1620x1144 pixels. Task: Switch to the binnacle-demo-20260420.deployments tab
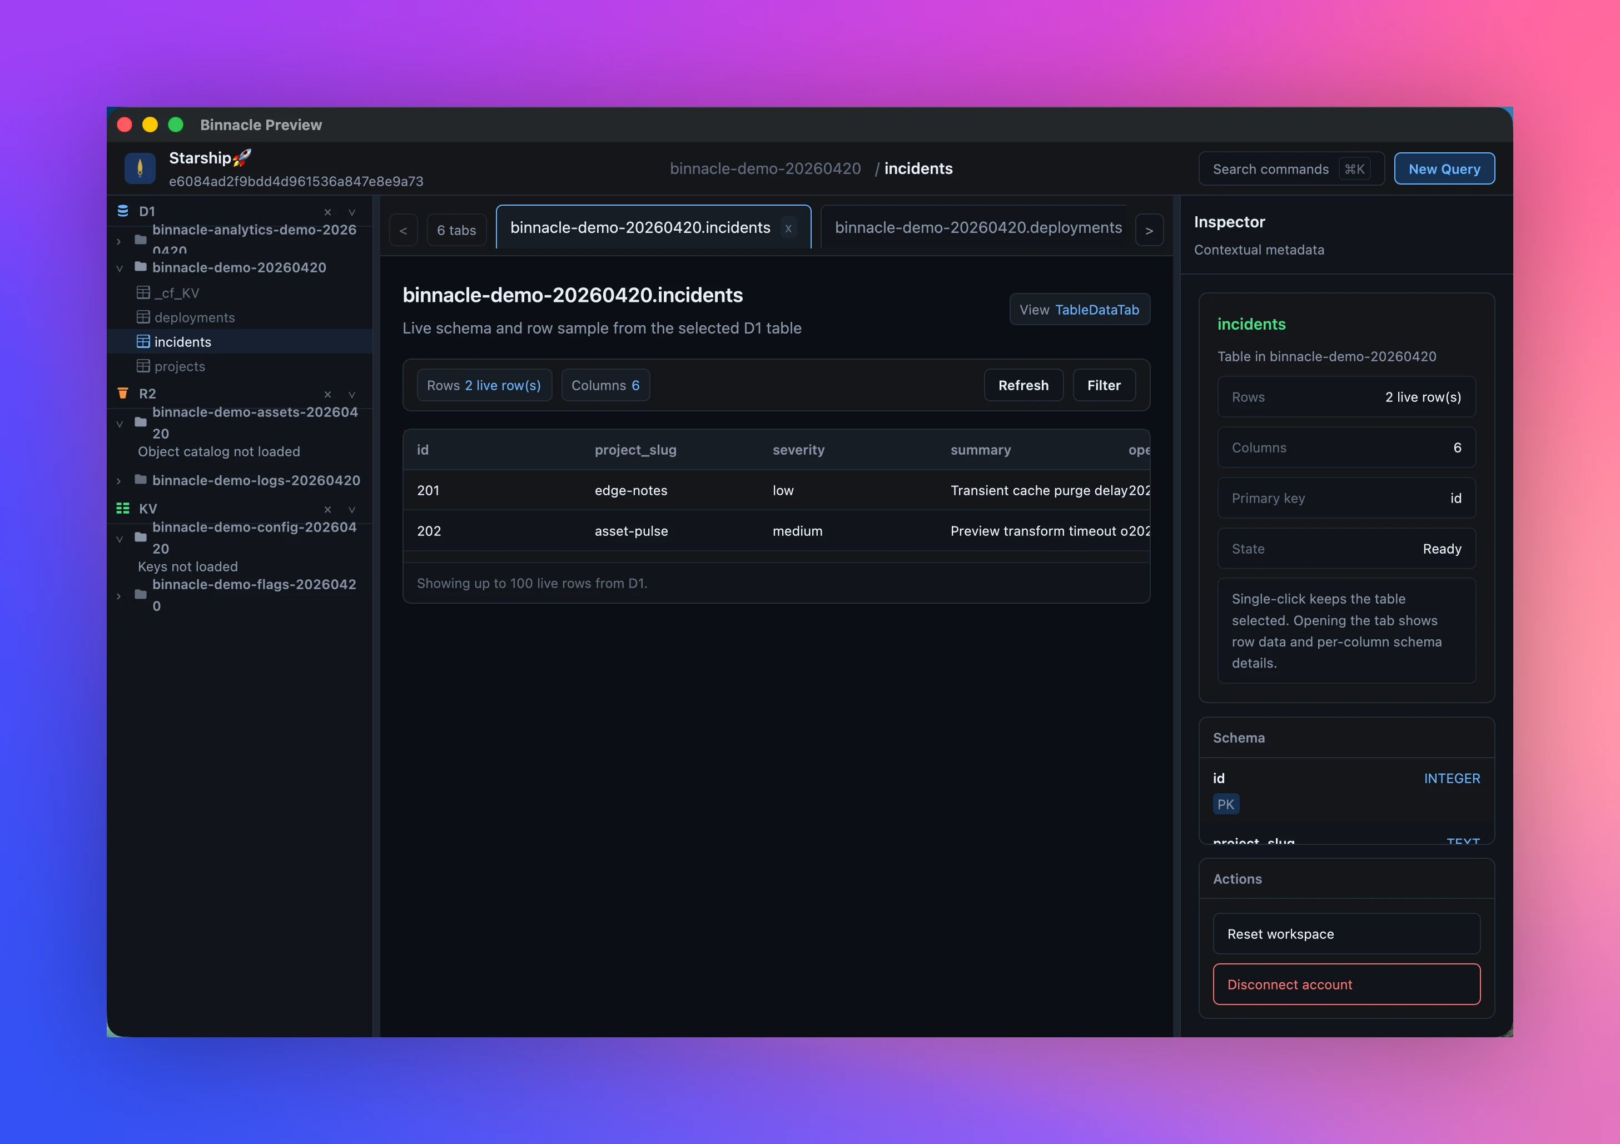coord(977,227)
